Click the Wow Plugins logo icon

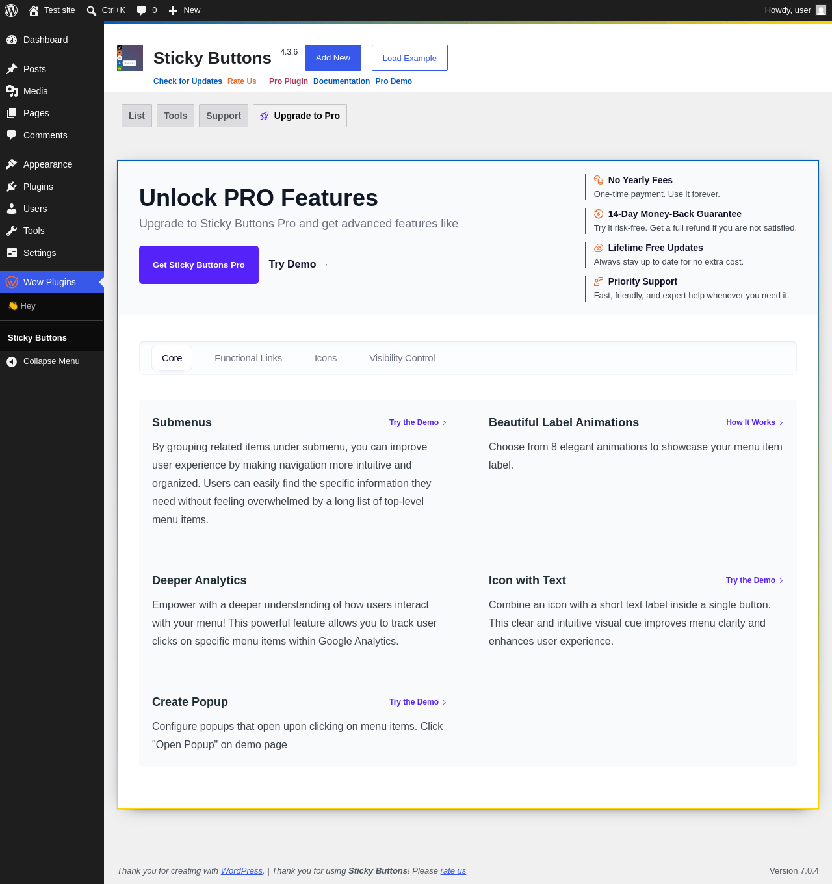[12, 282]
